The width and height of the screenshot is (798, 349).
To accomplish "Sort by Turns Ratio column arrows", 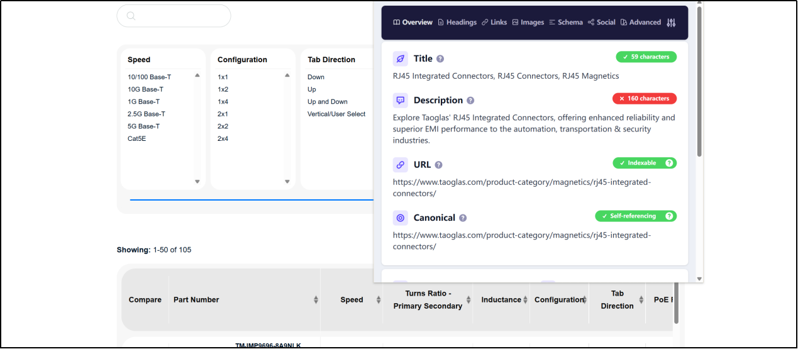I will pos(469,300).
